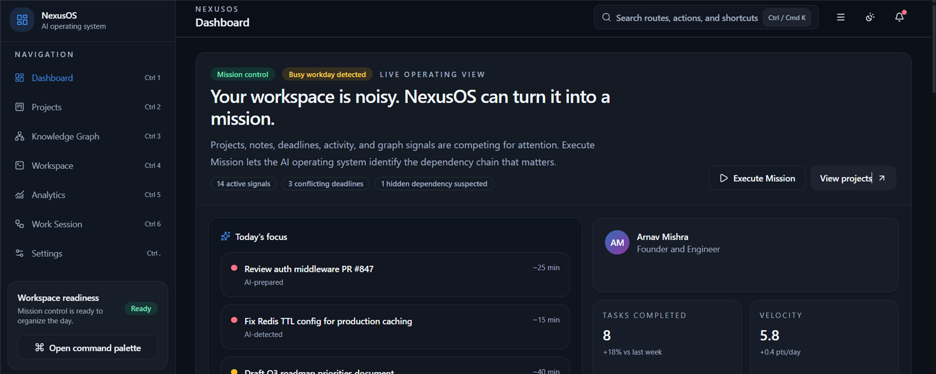Image resolution: width=936 pixels, height=374 pixels.
Task: Click Open command palette button
Action: [x=88, y=348]
